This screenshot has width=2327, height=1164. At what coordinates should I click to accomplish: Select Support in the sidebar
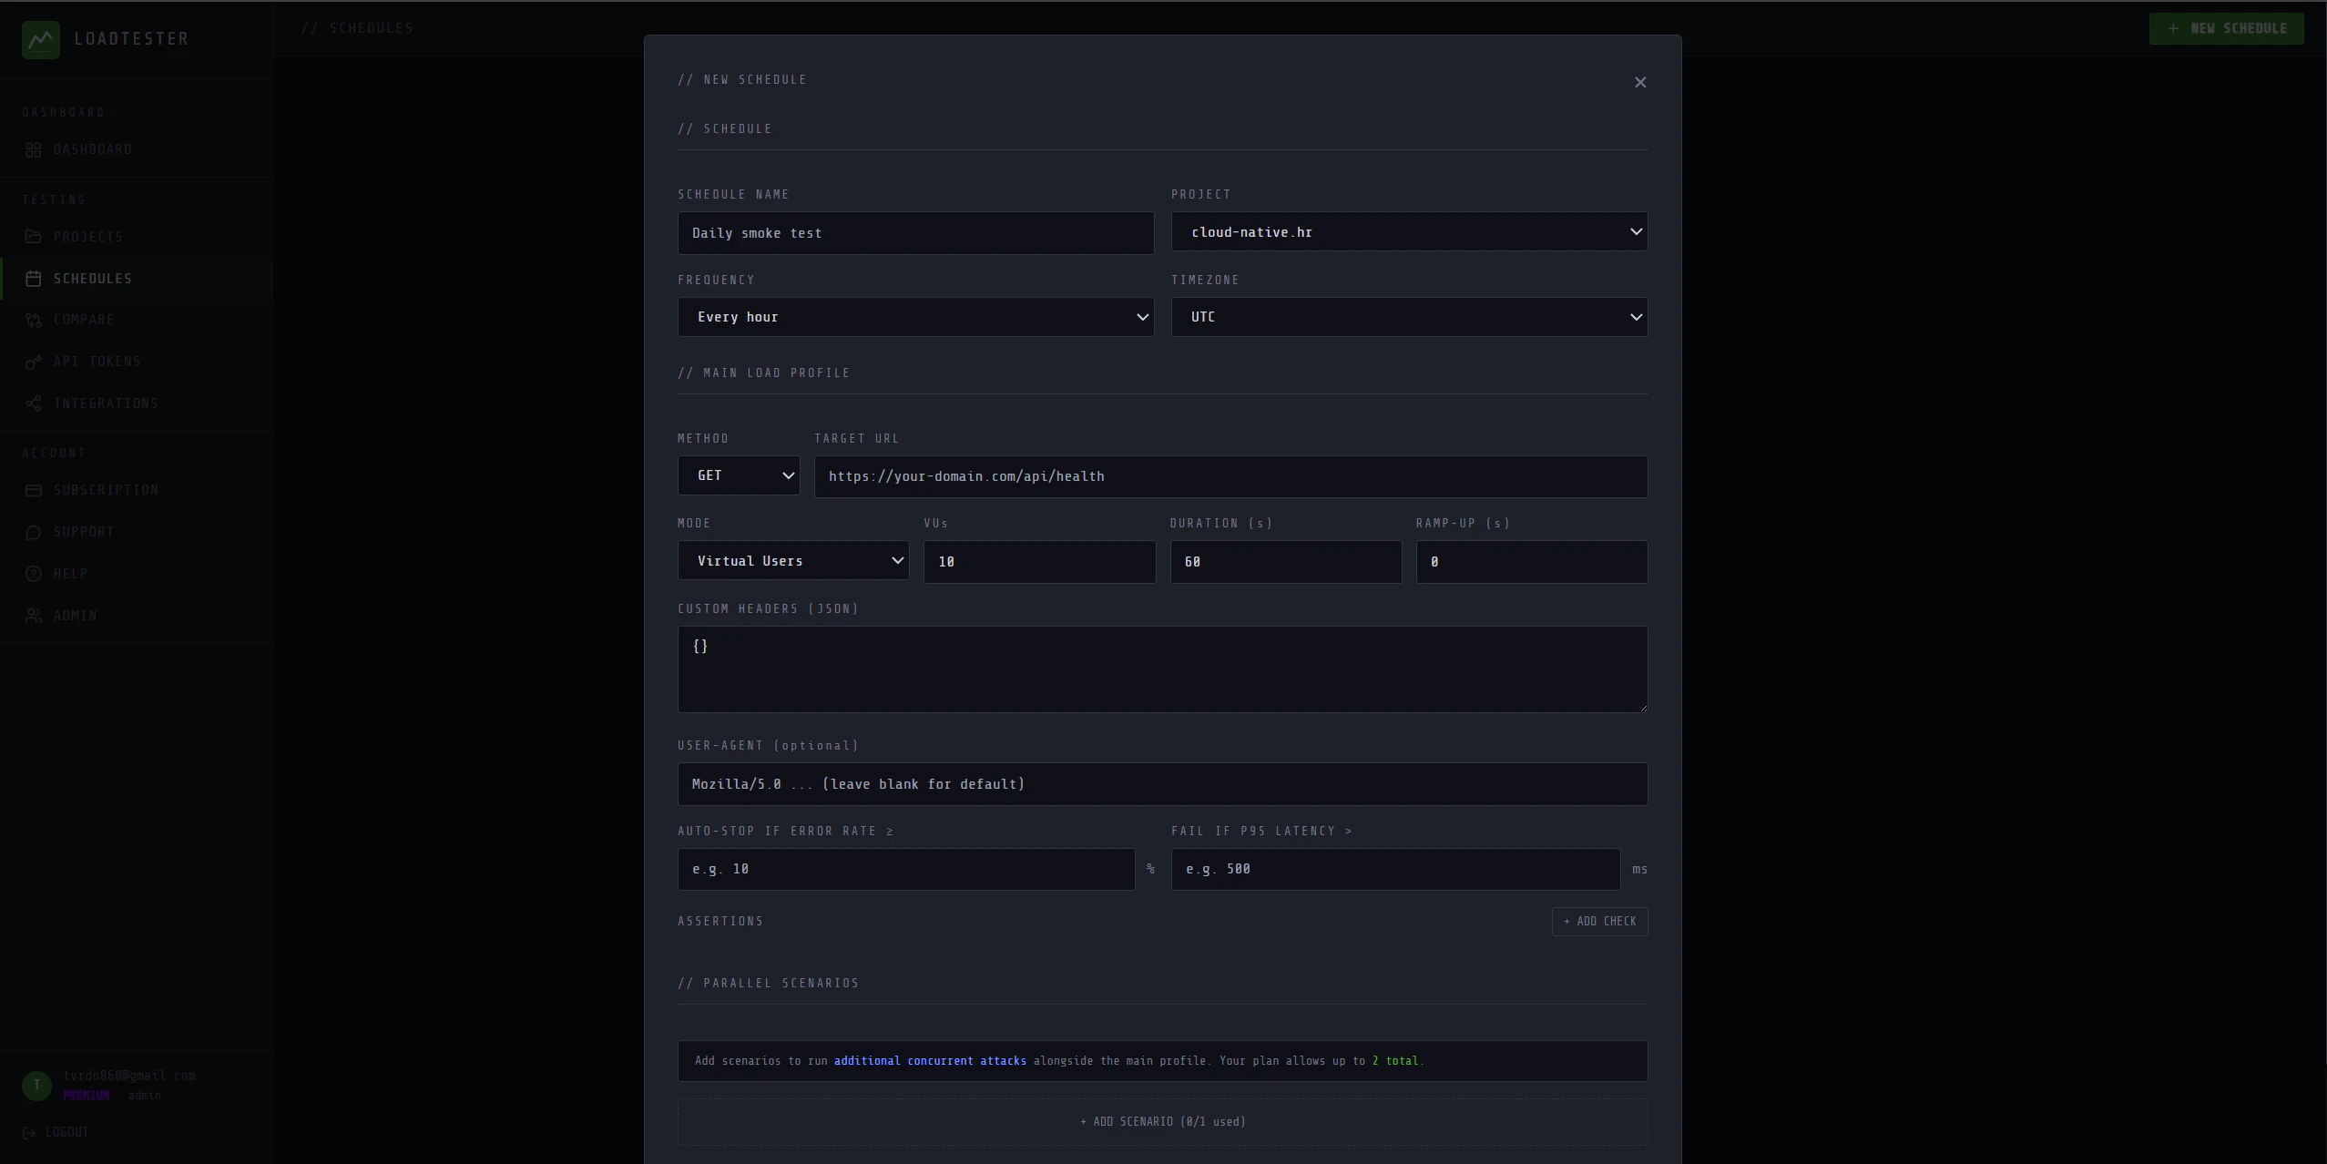85,532
